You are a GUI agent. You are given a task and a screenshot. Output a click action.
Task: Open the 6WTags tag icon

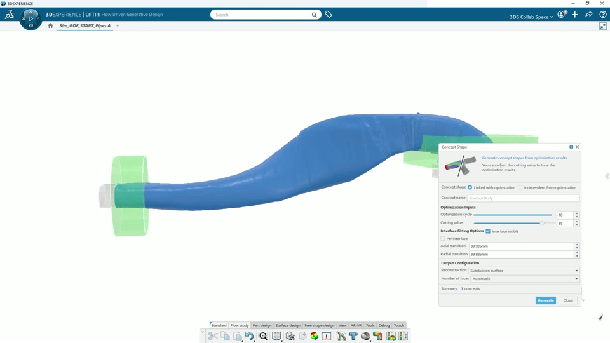tap(329, 15)
